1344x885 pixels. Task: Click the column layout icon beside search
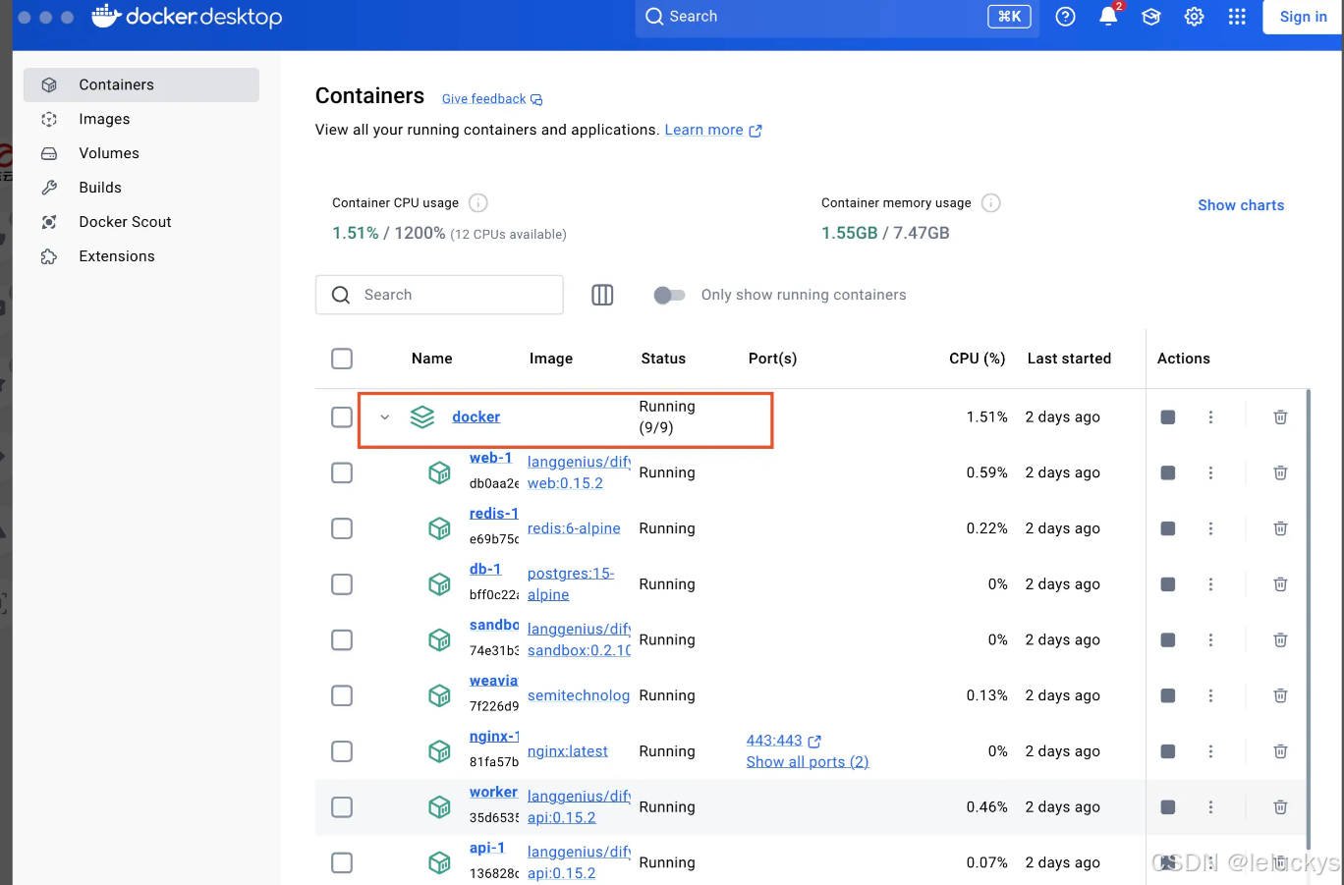[602, 295]
